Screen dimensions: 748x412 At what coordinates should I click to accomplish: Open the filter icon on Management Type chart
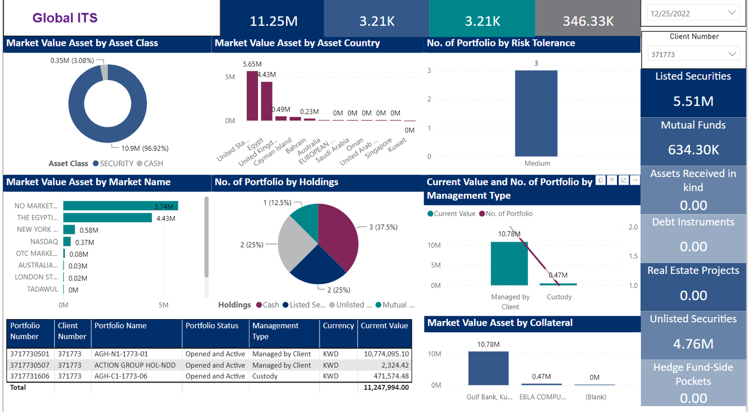(x=612, y=180)
